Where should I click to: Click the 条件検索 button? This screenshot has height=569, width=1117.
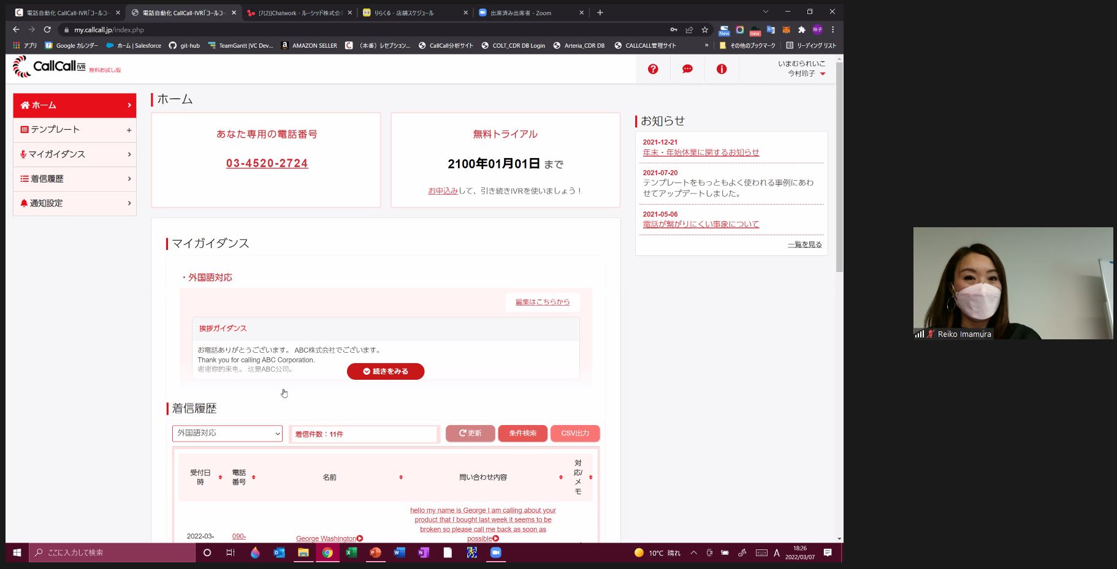(522, 433)
